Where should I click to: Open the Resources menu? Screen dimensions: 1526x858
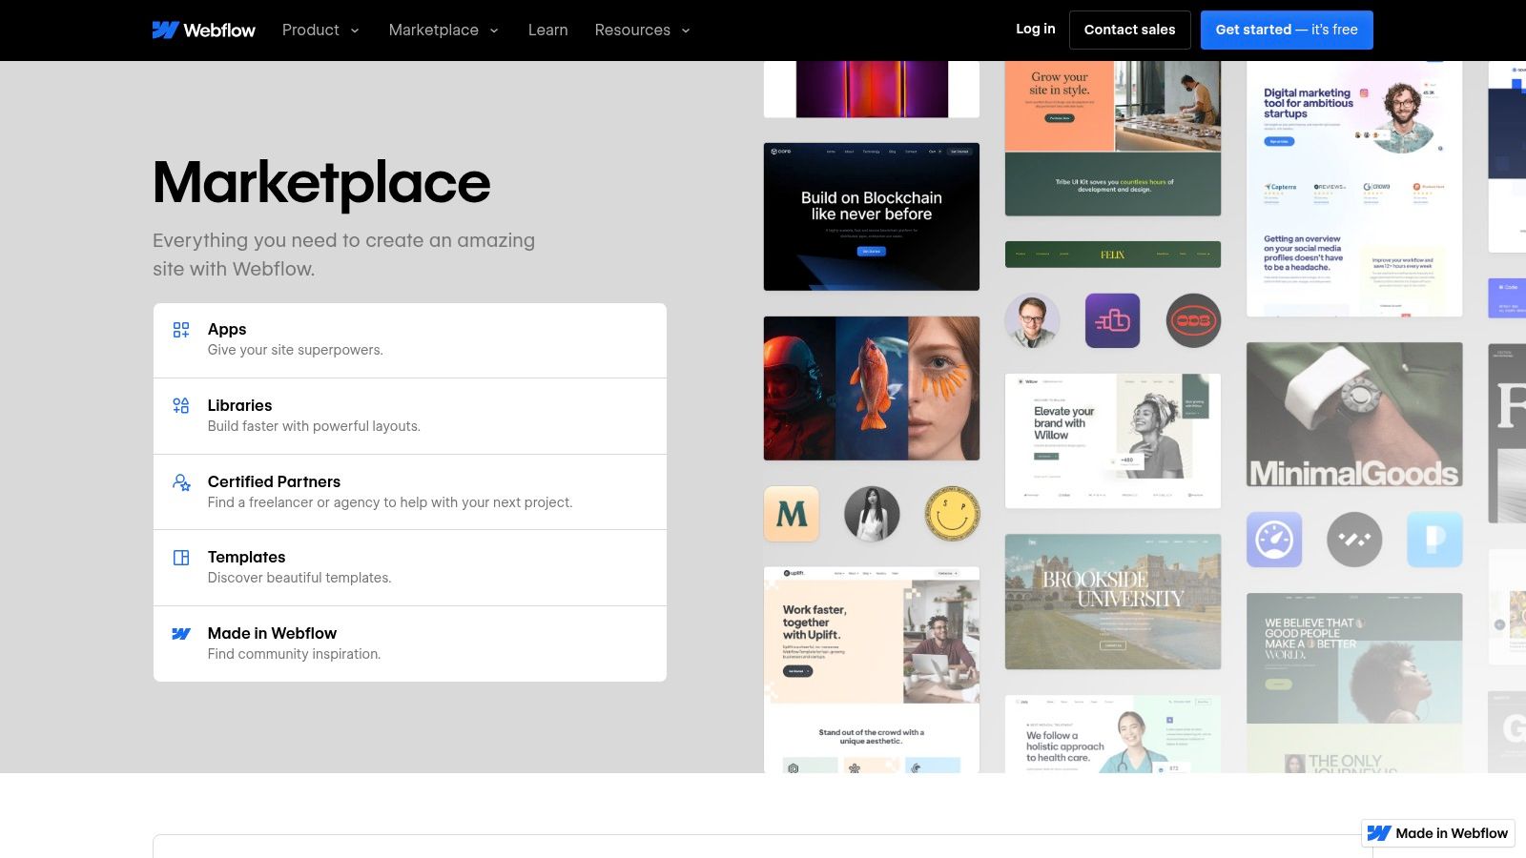pos(642,30)
